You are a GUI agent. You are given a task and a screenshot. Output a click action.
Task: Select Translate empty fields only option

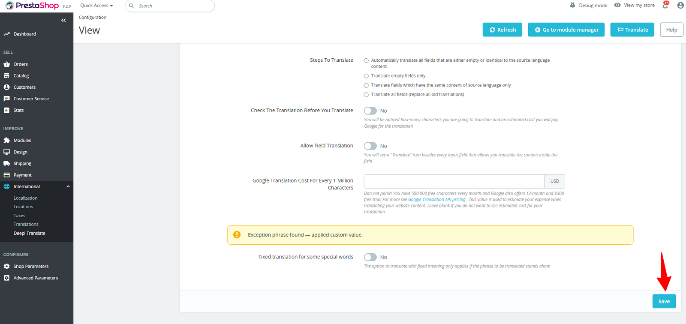(x=366, y=76)
